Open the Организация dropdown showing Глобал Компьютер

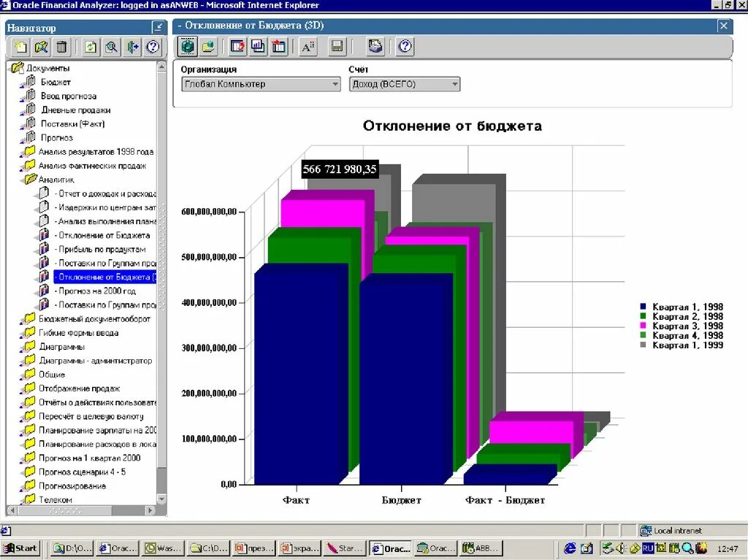(x=261, y=85)
